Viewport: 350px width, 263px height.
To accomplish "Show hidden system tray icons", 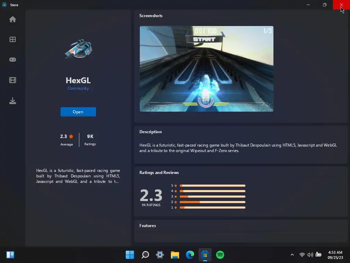I will point(292,255).
